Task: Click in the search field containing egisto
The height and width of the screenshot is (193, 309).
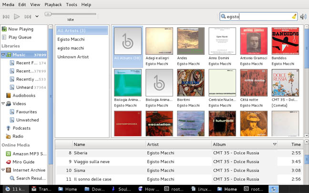Action: 258,17
